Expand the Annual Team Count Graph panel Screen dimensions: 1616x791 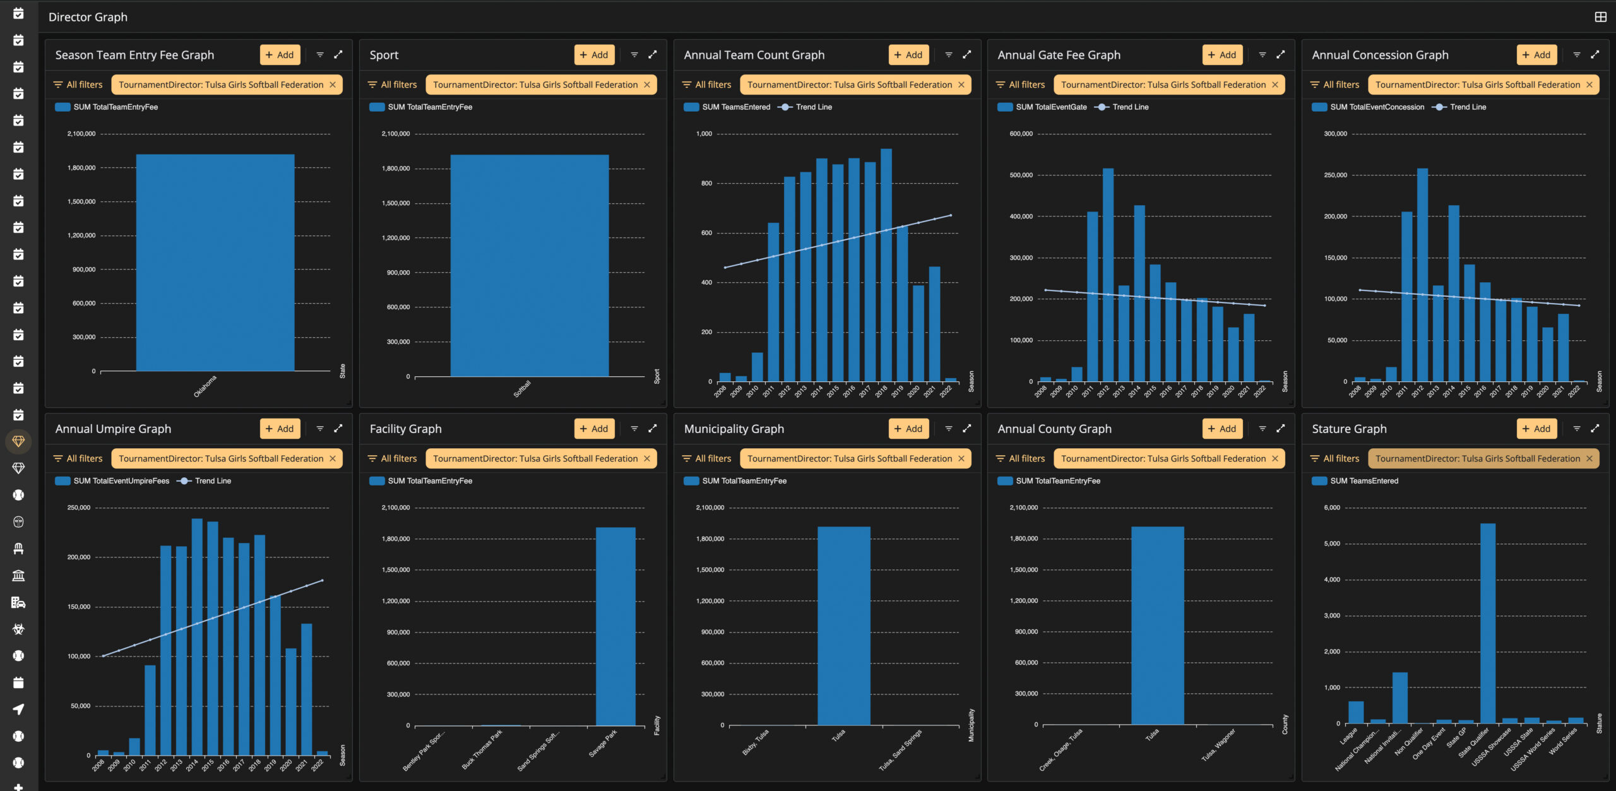point(966,55)
